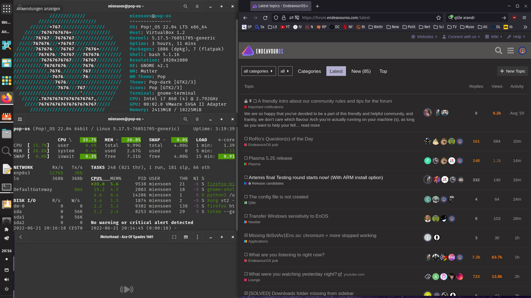Screen dimensions: 531x298
Task: Open the video player's three-dot menu
Action: click(197, 237)
